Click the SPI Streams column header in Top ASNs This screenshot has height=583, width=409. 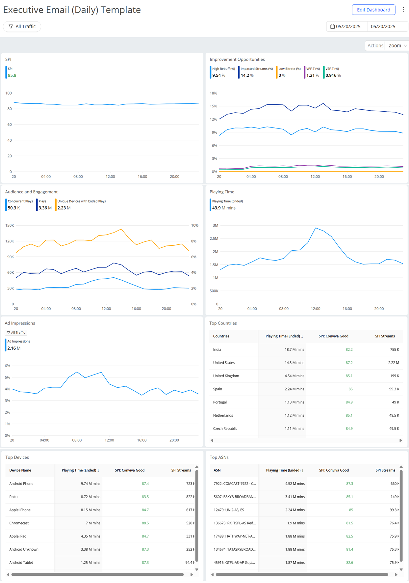385,470
